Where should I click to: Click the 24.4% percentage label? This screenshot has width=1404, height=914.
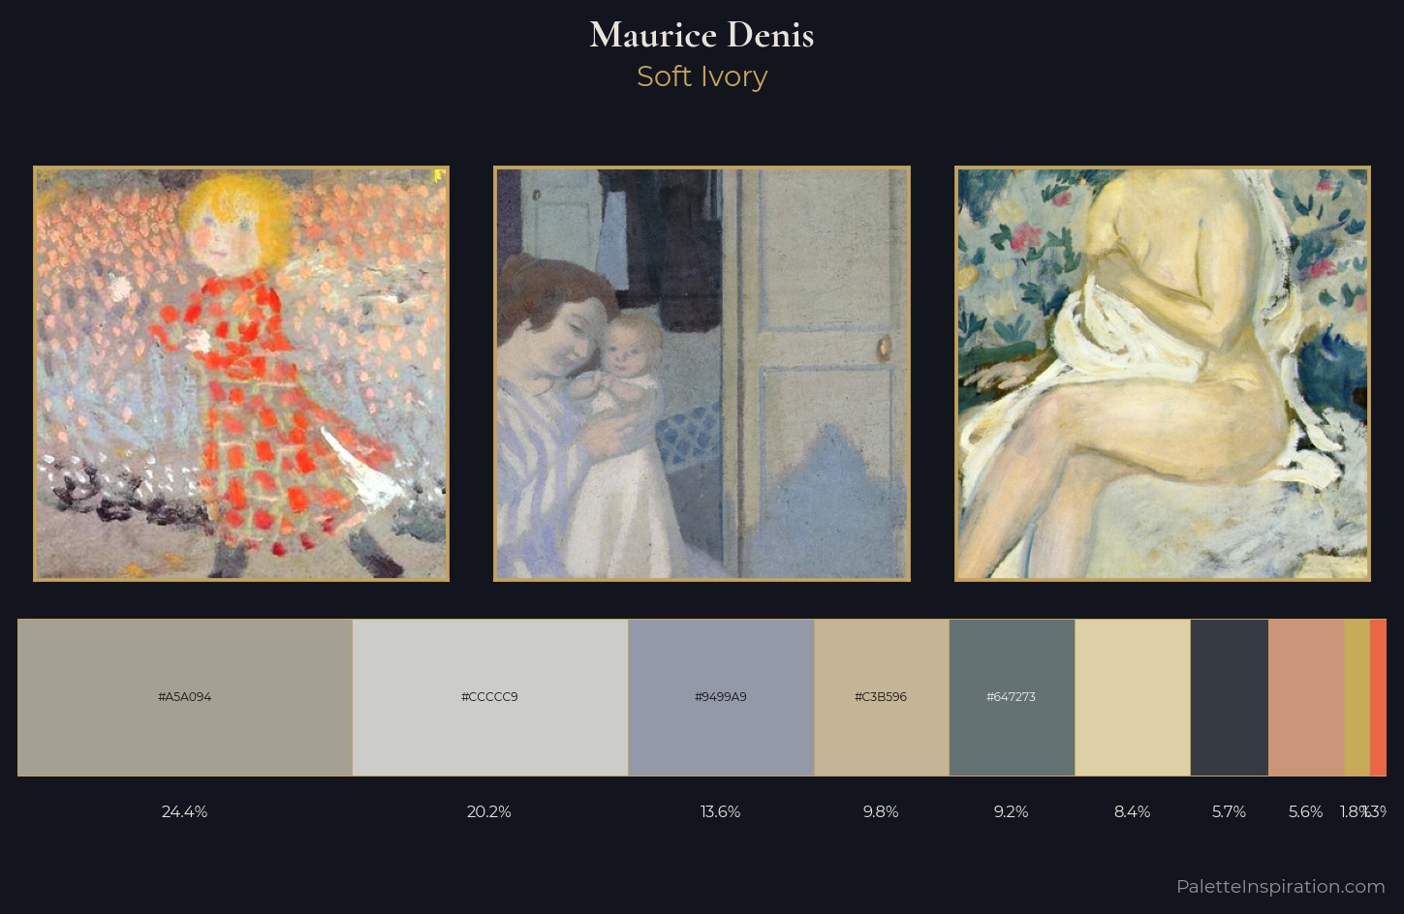pyautogui.click(x=184, y=811)
